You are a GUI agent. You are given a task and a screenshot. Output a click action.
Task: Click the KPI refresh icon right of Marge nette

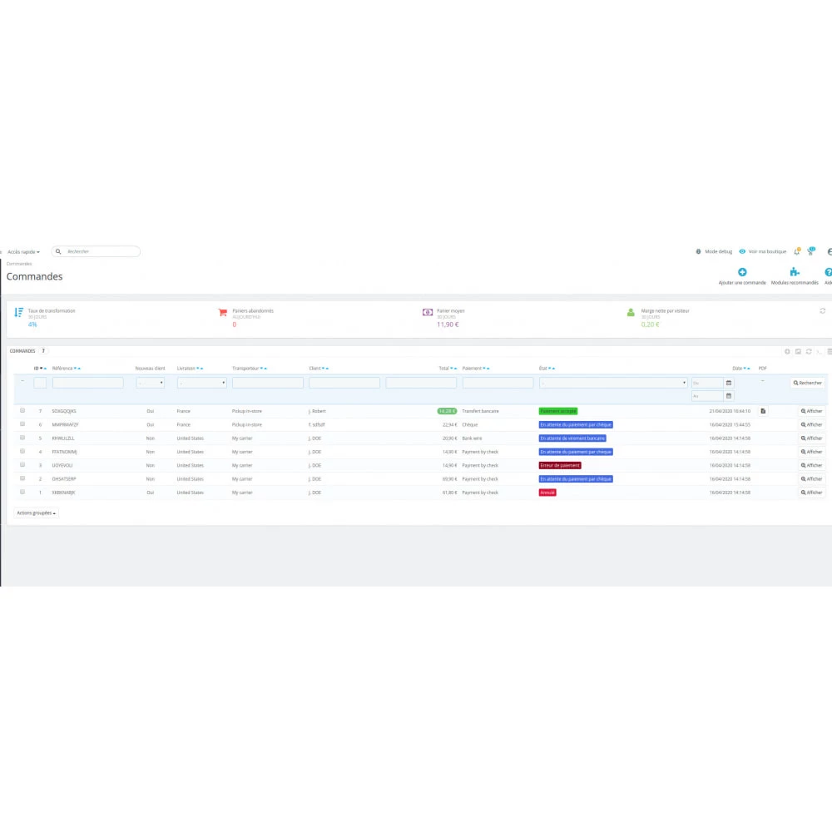point(823,311)
